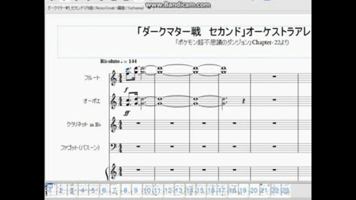Screen dimensions: 356x200
Task: Select the flute whole rest in measure five
Action: pos(274,77)
